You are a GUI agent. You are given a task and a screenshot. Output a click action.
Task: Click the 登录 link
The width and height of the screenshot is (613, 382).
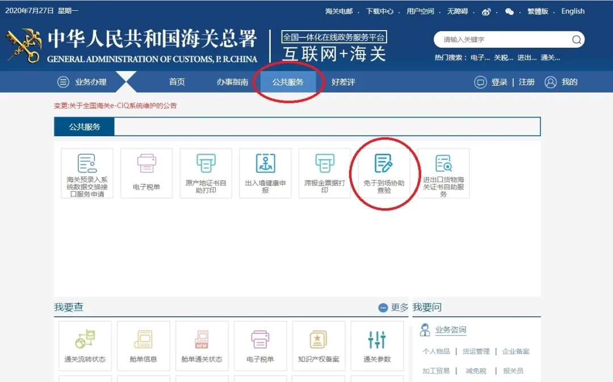499,82
